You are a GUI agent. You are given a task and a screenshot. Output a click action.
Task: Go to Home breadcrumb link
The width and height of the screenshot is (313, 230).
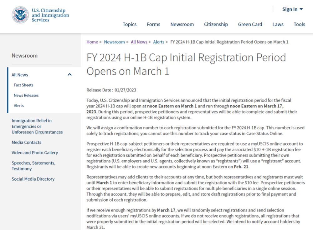coord(92,42)
